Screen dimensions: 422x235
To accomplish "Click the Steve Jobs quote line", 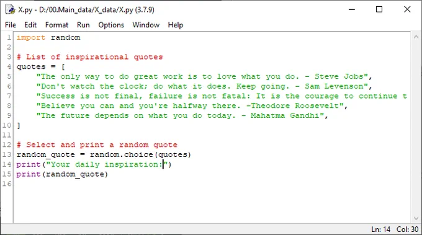I will pyautogui.click(x=204, y=77).
